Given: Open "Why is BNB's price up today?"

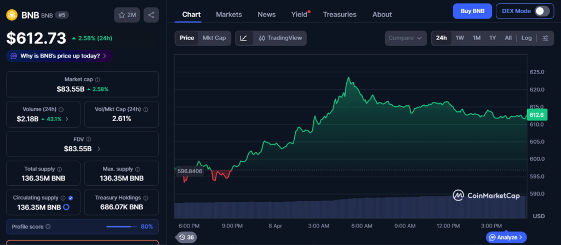Looking at the screenshot, I should (x=59, y=55).
